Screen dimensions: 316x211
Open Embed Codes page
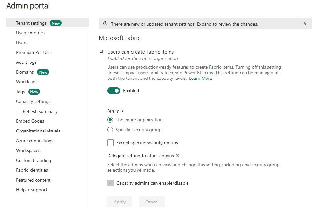click(x=30, y=121)
